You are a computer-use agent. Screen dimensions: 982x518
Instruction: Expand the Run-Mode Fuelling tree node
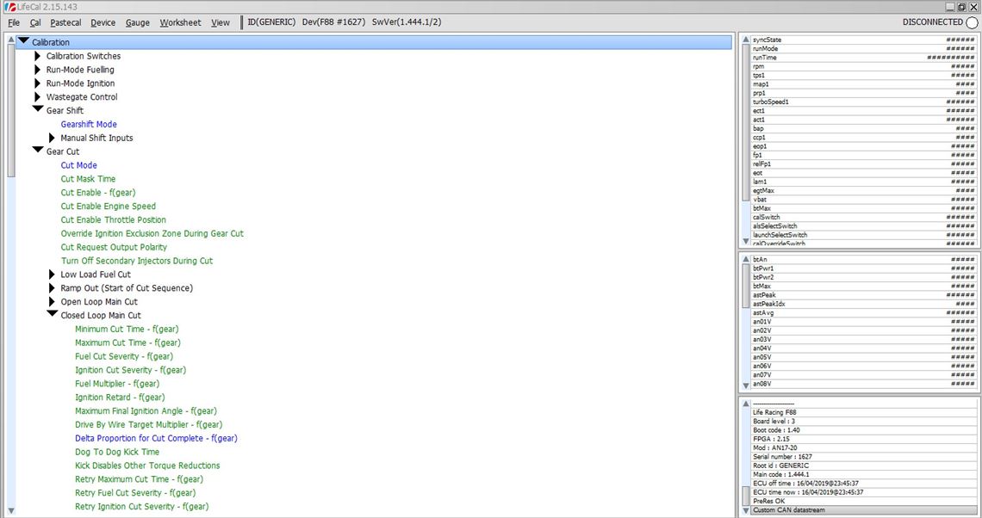click(38, 70)
